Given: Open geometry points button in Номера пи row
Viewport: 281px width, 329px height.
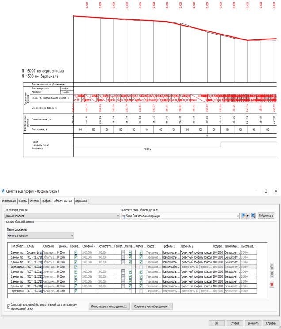Looking at the screenshot, I should [123, 286].
